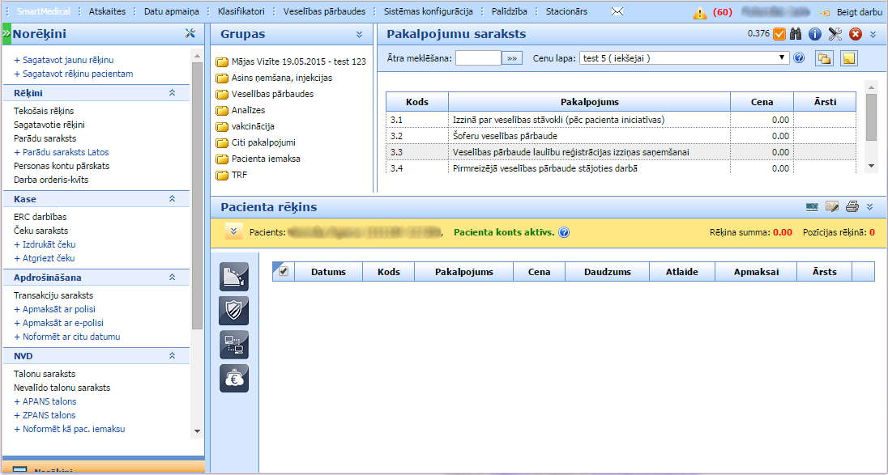Open the Klasifikatori menu
Image resolution: width=888 pixels, height=475 pixels.
pos(241,12)
